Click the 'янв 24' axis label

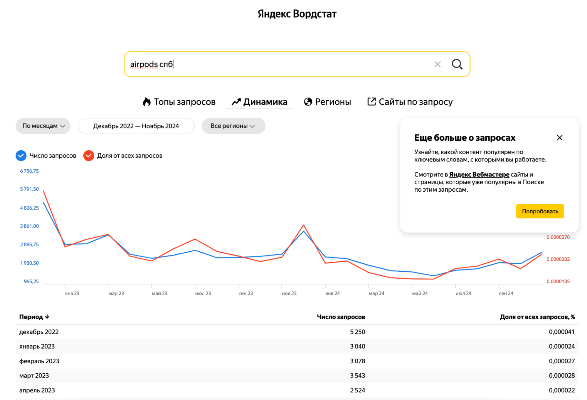click(333, 293)
